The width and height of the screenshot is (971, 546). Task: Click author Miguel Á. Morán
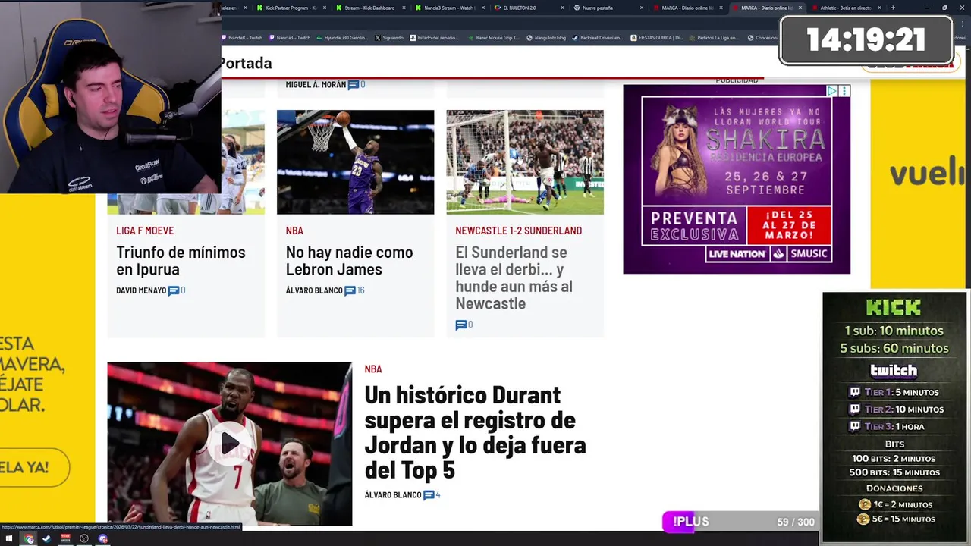point(316,85)
